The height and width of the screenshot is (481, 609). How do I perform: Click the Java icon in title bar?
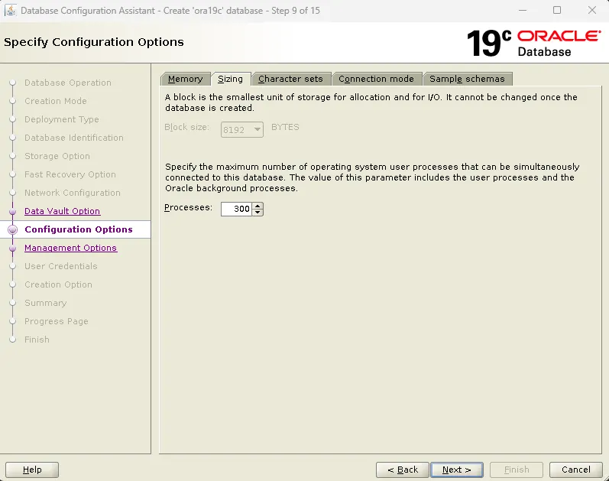[x=10, y=10]
